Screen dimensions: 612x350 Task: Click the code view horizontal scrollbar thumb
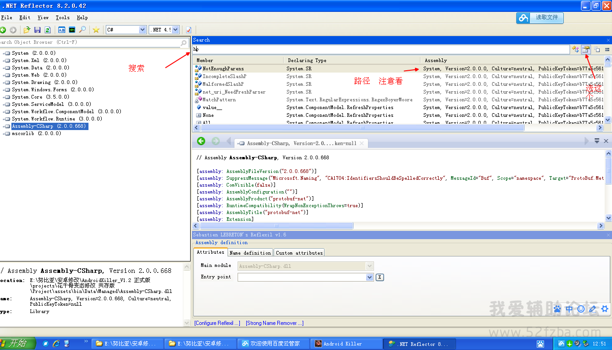click(277, 226)
